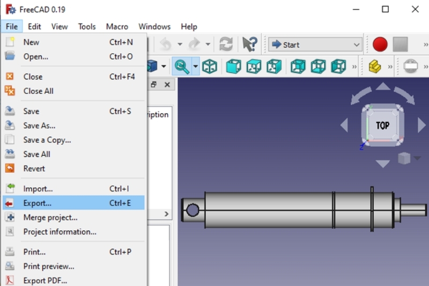Rotate view counterclockwise with curved arrow
This screenshot has width=429, height=286.
361,96
